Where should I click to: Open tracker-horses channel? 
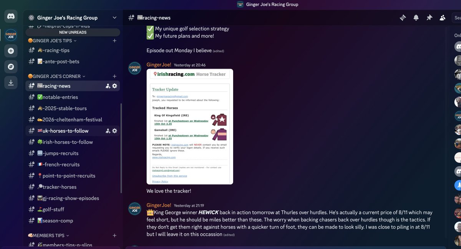coord(73,187)
